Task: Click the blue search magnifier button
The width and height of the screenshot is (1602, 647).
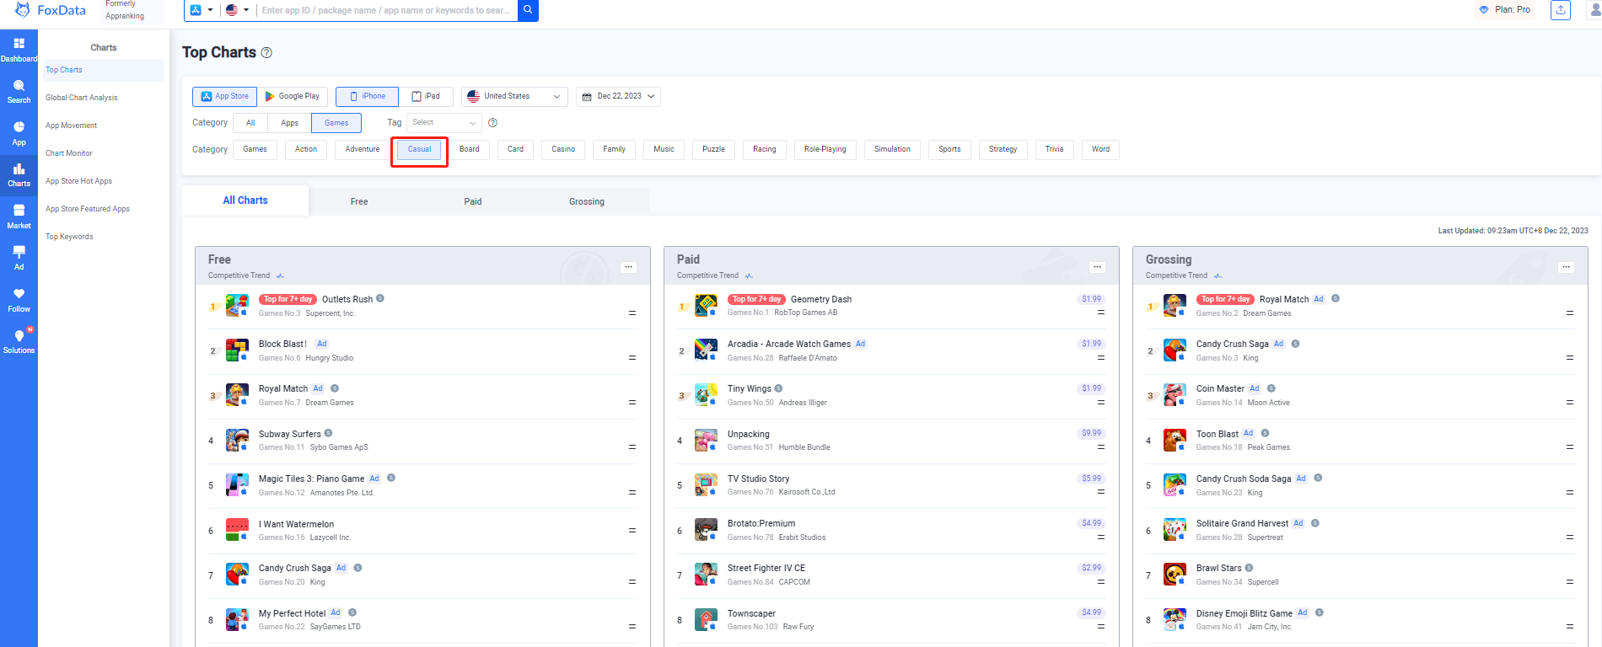Action: [x=528, y=10]
